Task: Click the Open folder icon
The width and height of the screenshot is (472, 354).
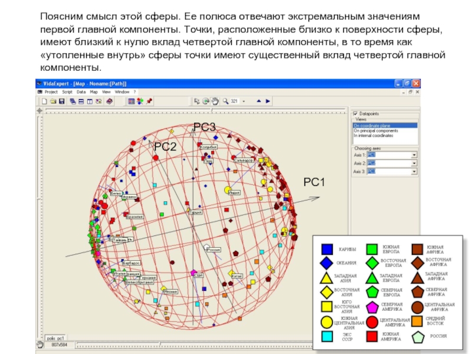Action: [x=53, y=101]
